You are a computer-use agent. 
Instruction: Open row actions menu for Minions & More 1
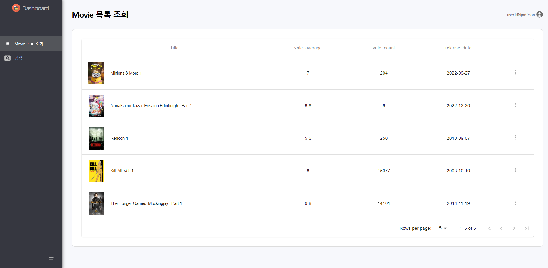point(516,73)
